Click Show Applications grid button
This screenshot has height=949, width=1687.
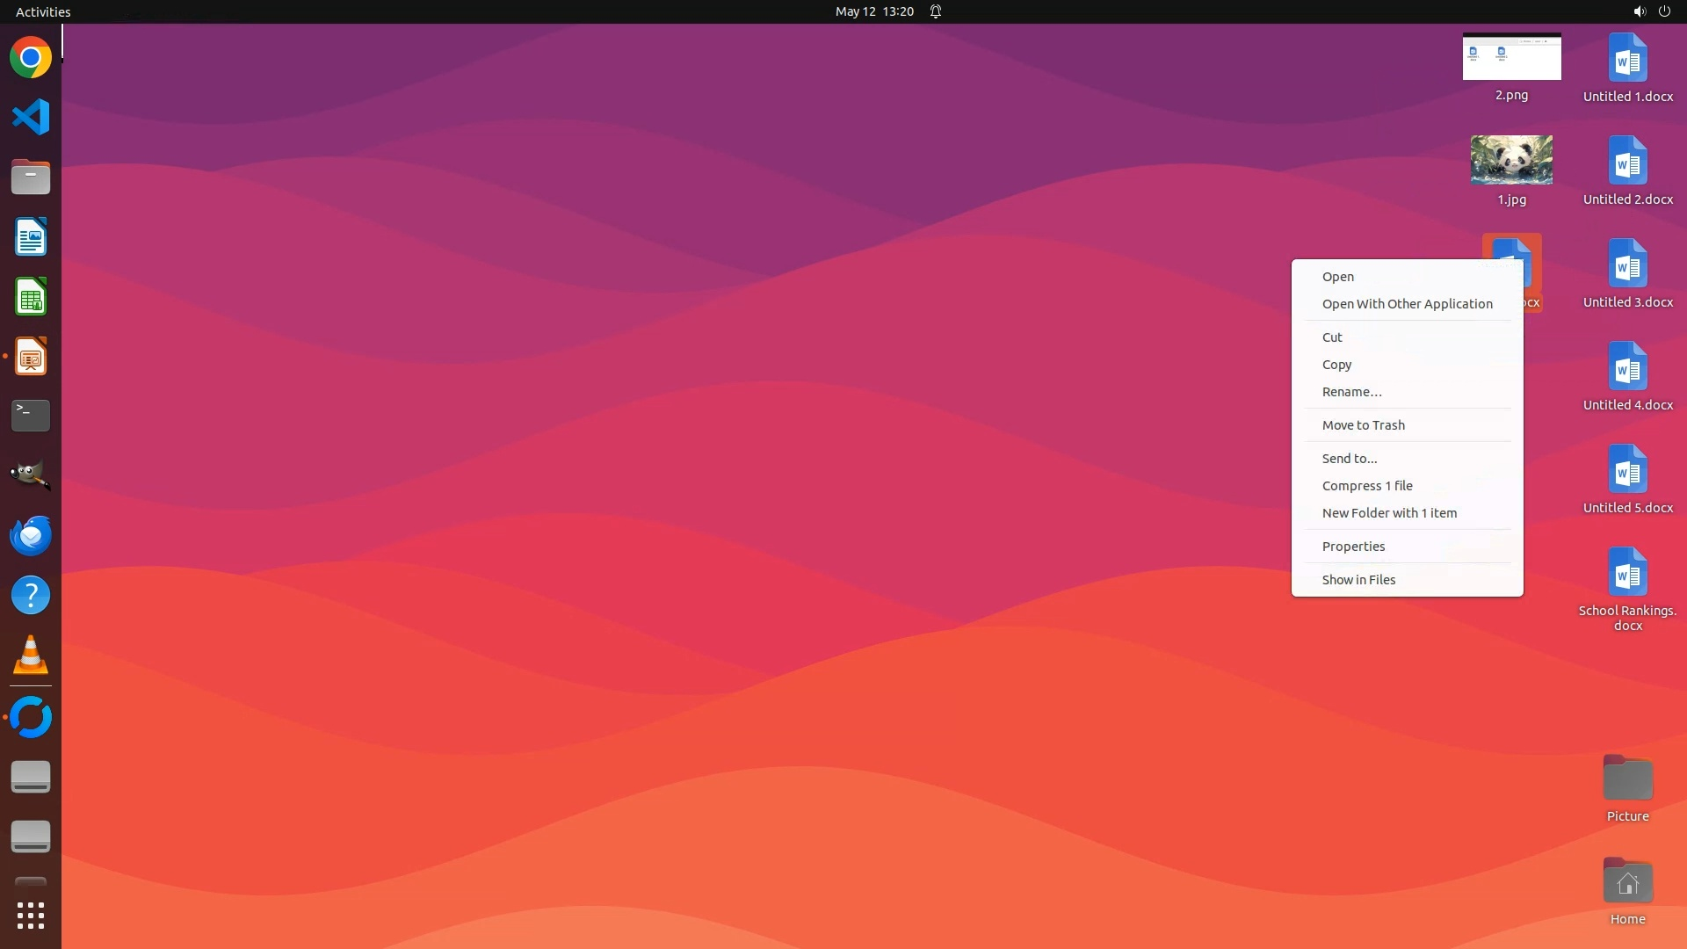[x=31, y=916]
